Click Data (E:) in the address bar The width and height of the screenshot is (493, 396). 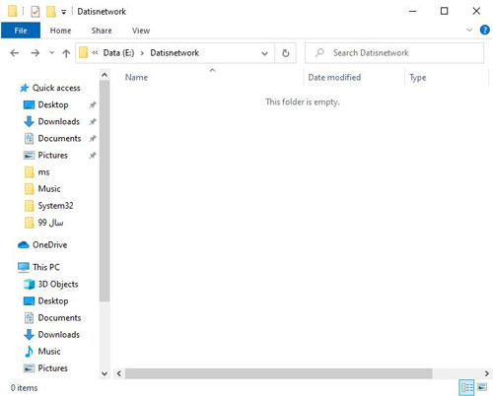(x=118, y=53)
